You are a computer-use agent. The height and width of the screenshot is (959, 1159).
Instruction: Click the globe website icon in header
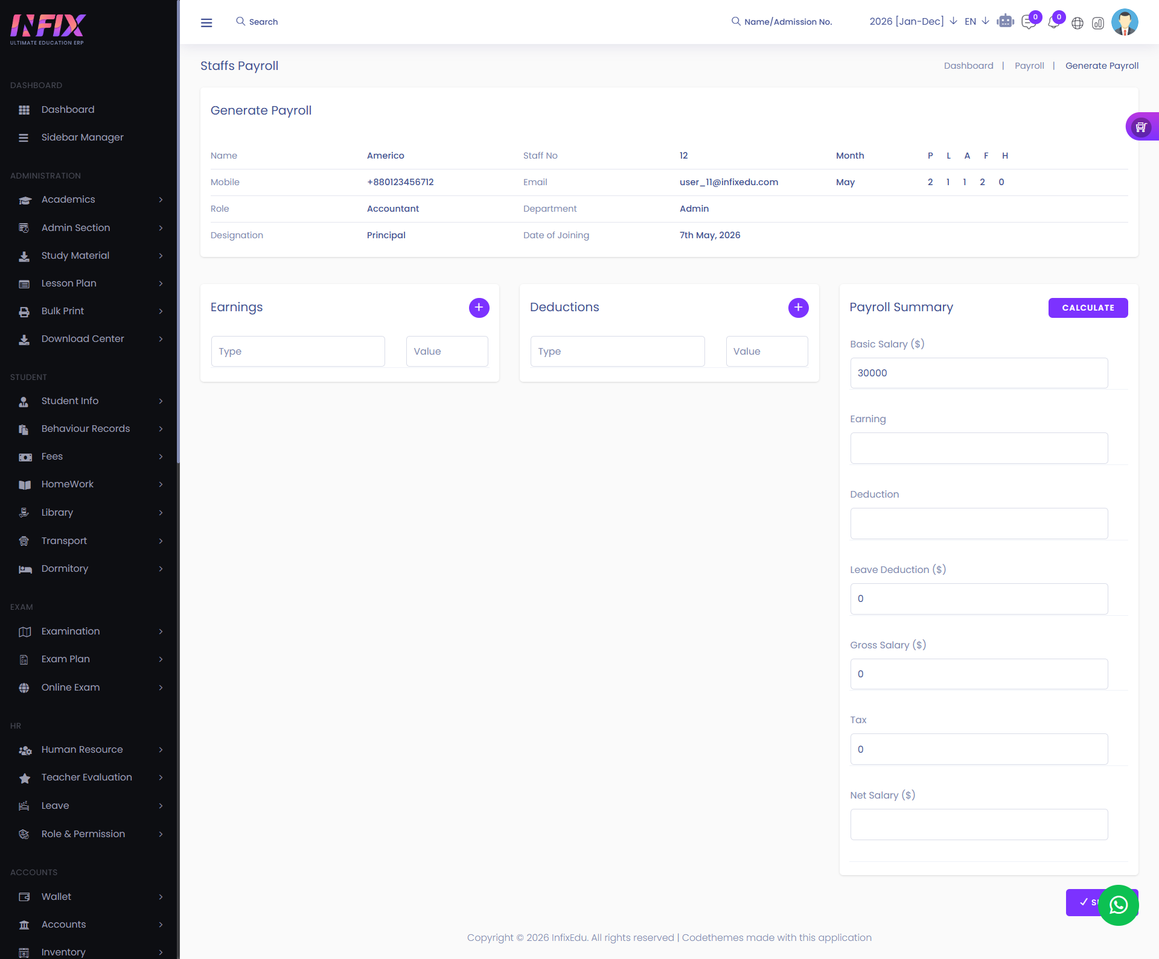pyautogui.click(x=1078, y=23)
